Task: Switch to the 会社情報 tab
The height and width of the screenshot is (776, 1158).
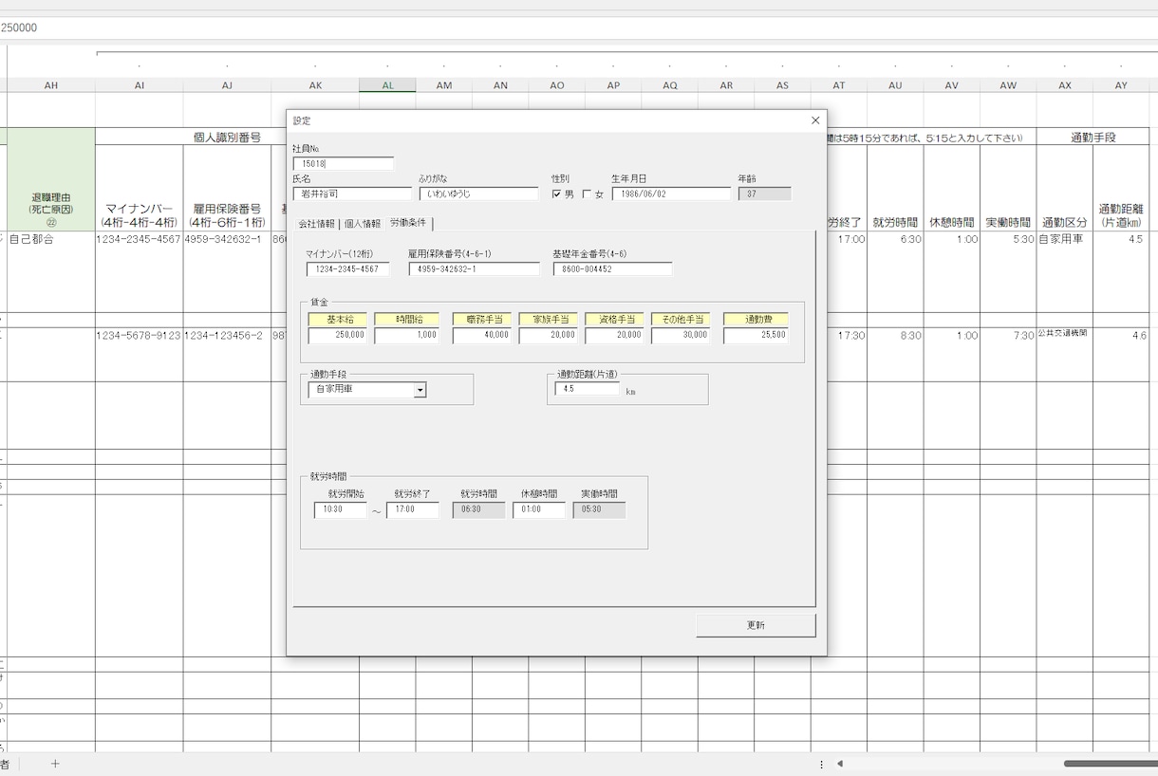Action: [x=317, y=224]
